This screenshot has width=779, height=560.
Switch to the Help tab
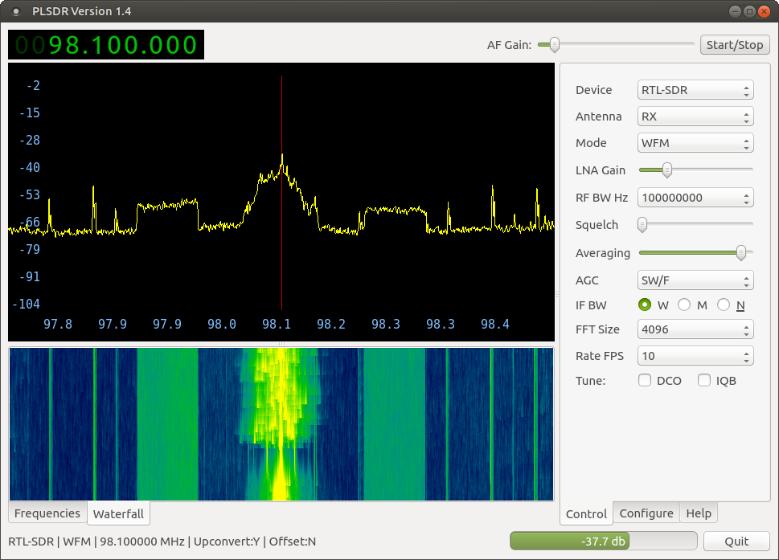click(x=698, y=513)
